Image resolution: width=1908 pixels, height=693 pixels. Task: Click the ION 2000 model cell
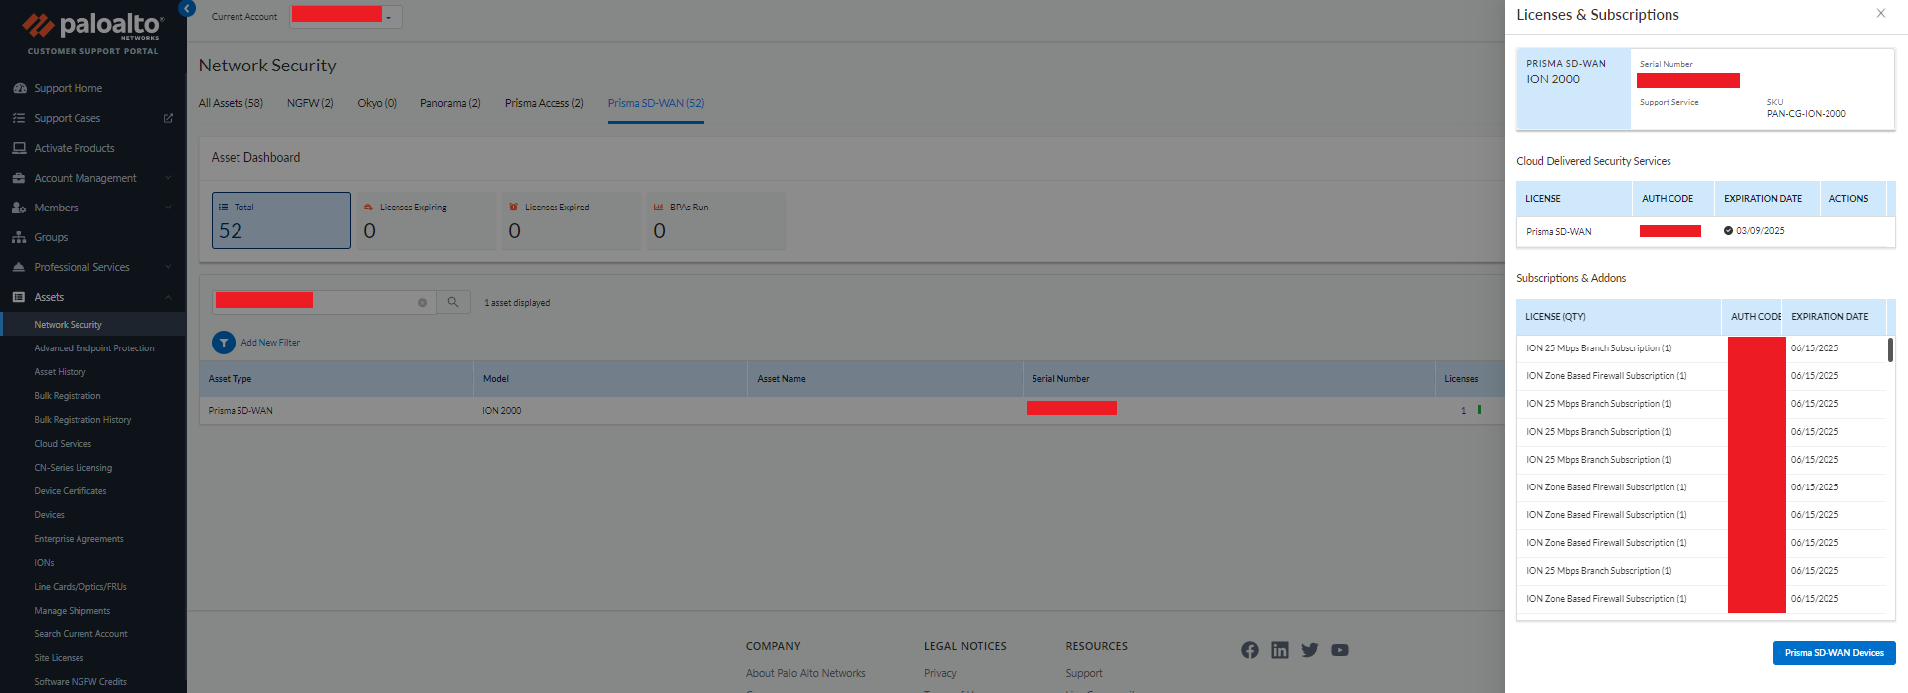coord(502,411)
